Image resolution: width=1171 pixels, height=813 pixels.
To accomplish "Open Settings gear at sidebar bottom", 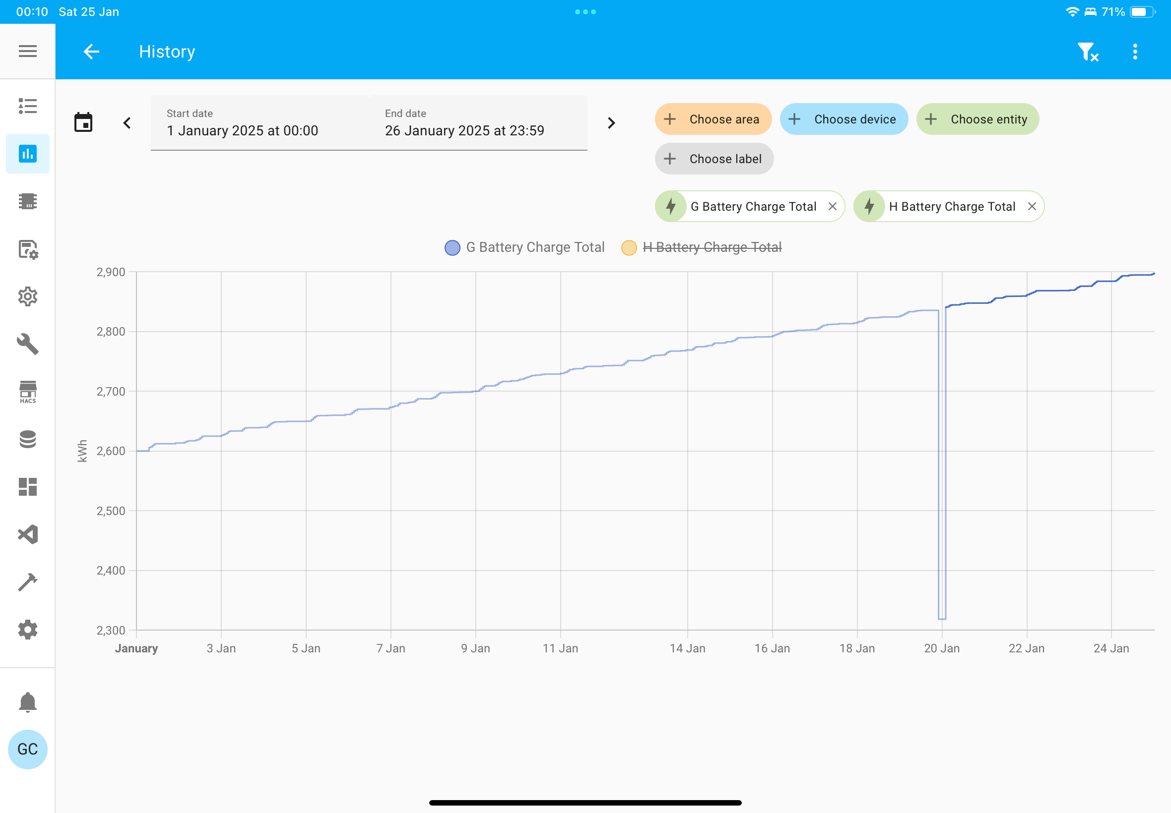I will [27, 630].
